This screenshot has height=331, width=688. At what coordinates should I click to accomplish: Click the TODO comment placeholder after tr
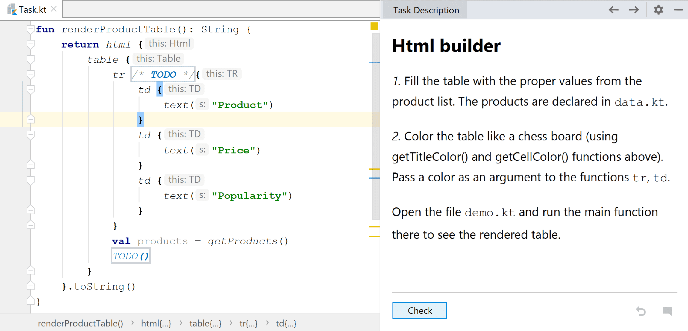pyautogui.click(x=163, y=74)
